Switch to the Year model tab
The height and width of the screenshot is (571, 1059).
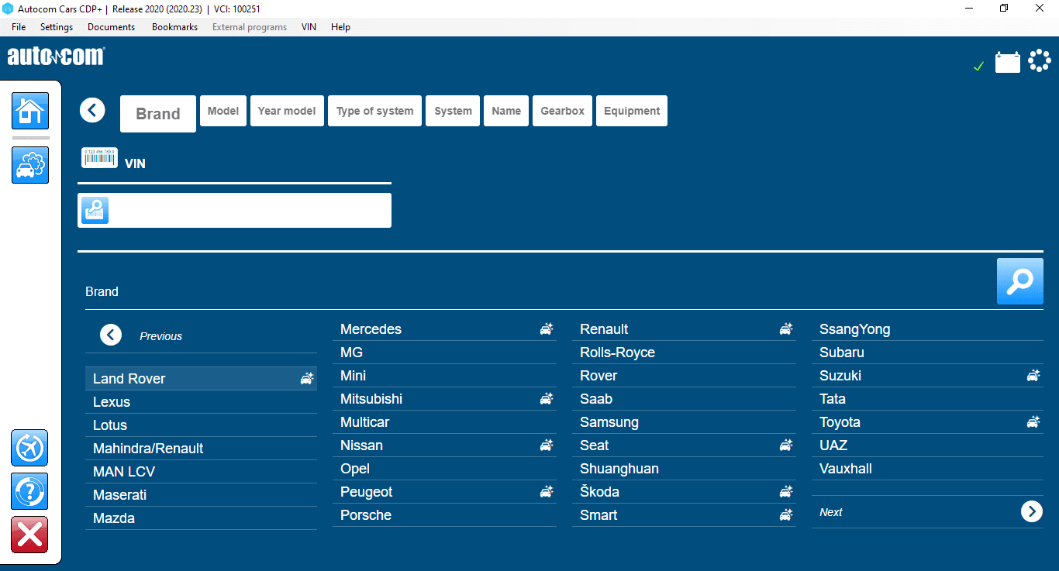(286, 111)
